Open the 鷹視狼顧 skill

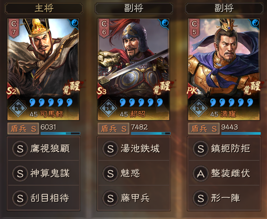44,149
